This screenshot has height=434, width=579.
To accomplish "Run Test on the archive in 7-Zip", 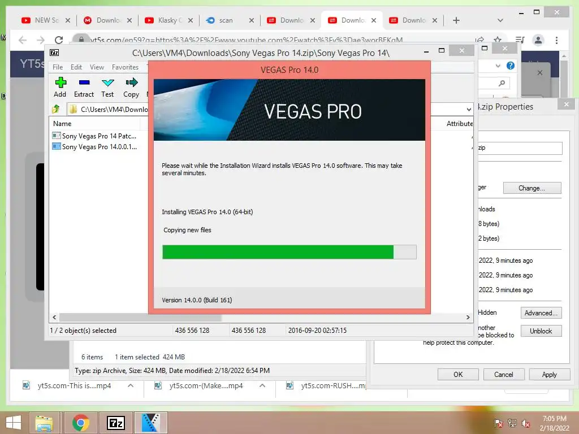I will 107,88.
